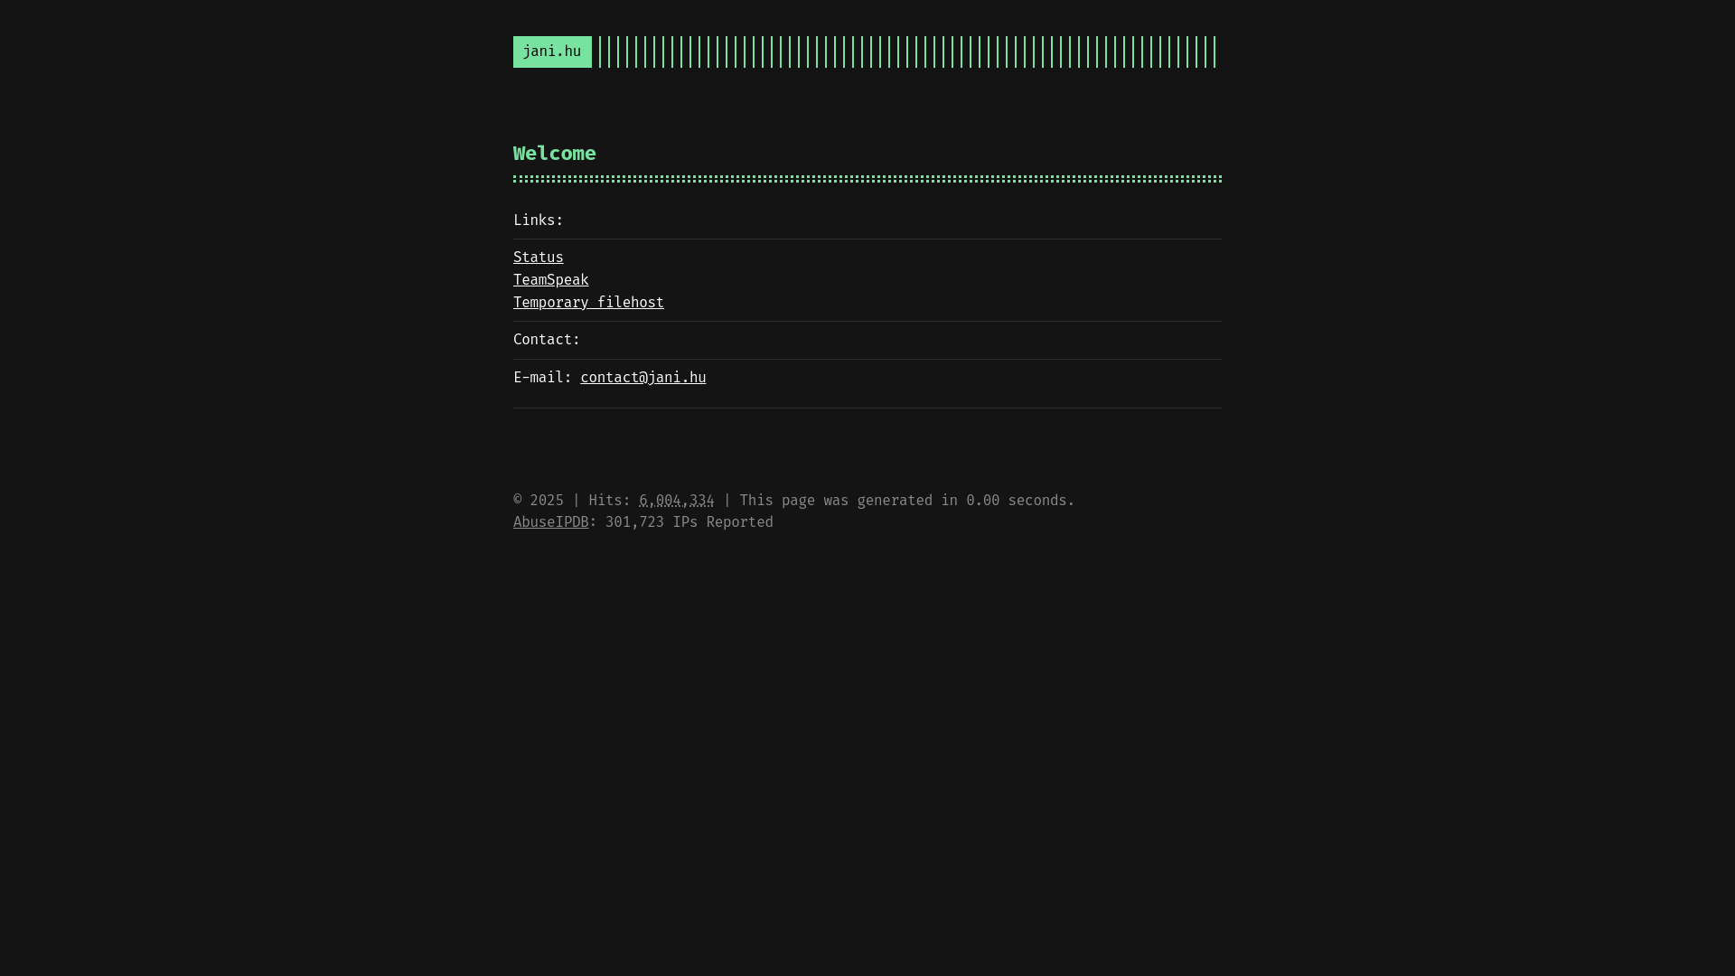Click the contact@jani.hu email link

(x=643, y=378)
